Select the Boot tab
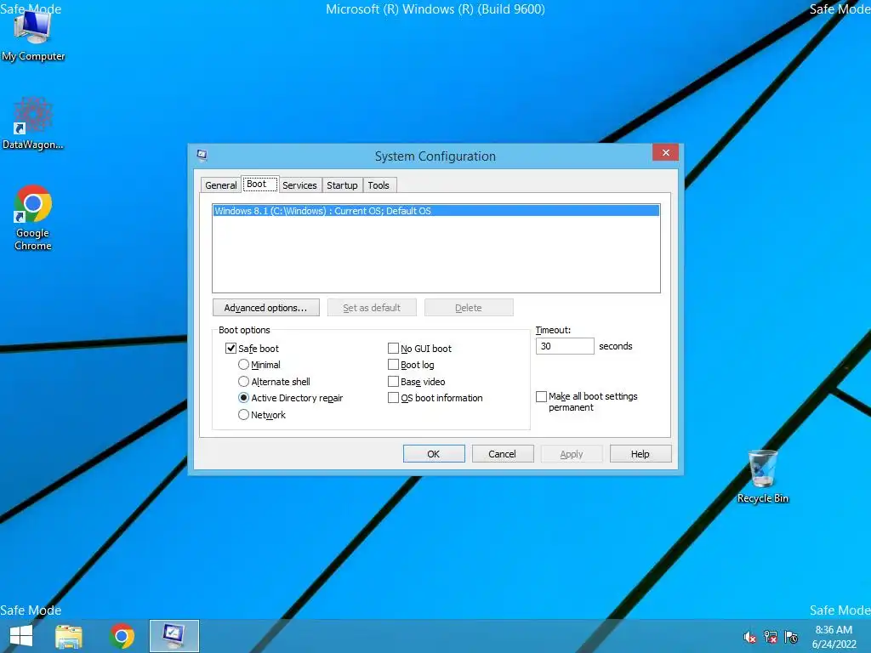 (x=259, y=185)
